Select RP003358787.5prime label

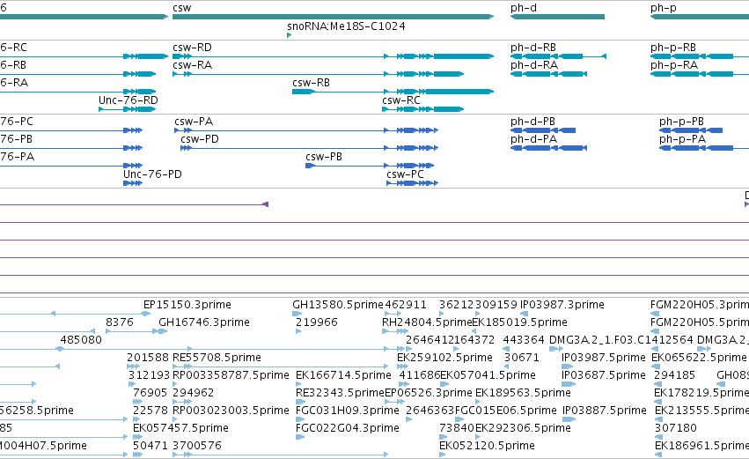(231, 375)
